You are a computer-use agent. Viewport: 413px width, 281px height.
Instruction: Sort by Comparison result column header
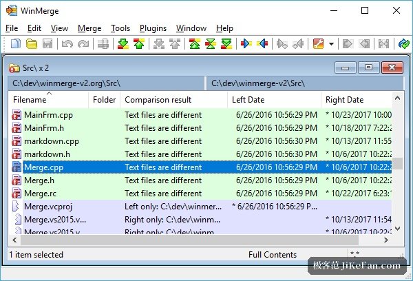(174, 100)
